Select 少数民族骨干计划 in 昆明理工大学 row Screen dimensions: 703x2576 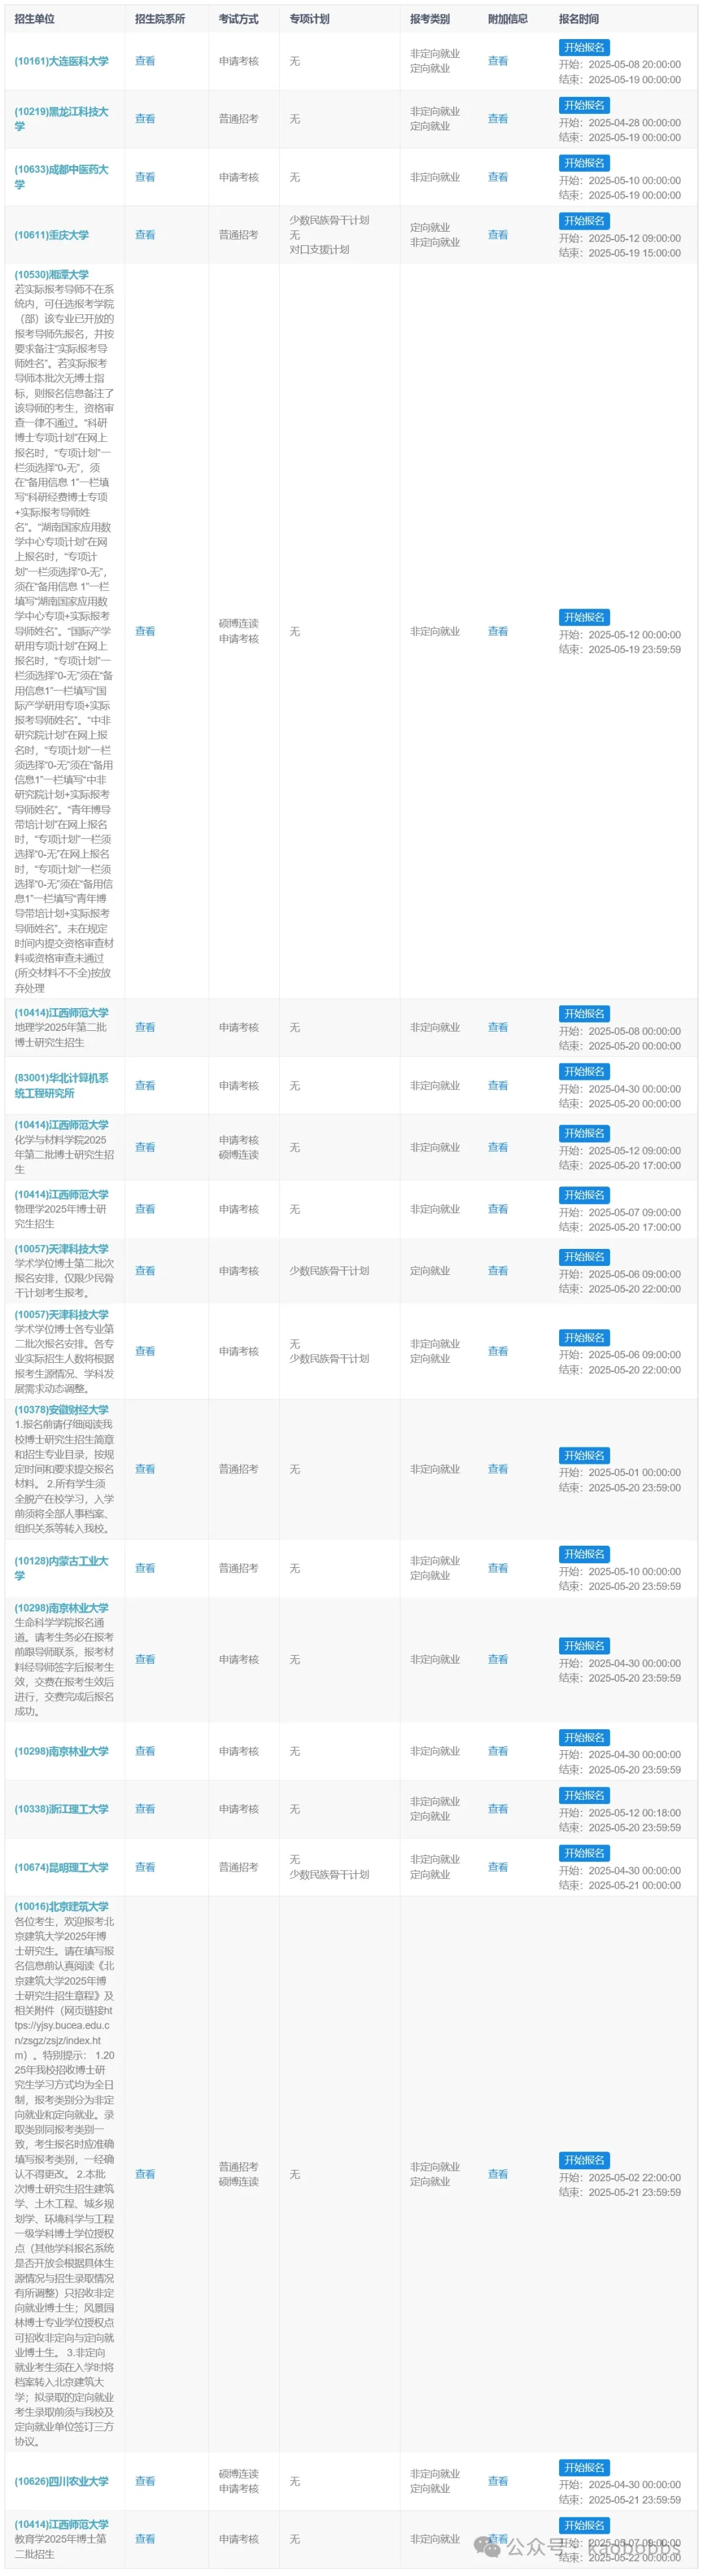(x=329, y=1875)
